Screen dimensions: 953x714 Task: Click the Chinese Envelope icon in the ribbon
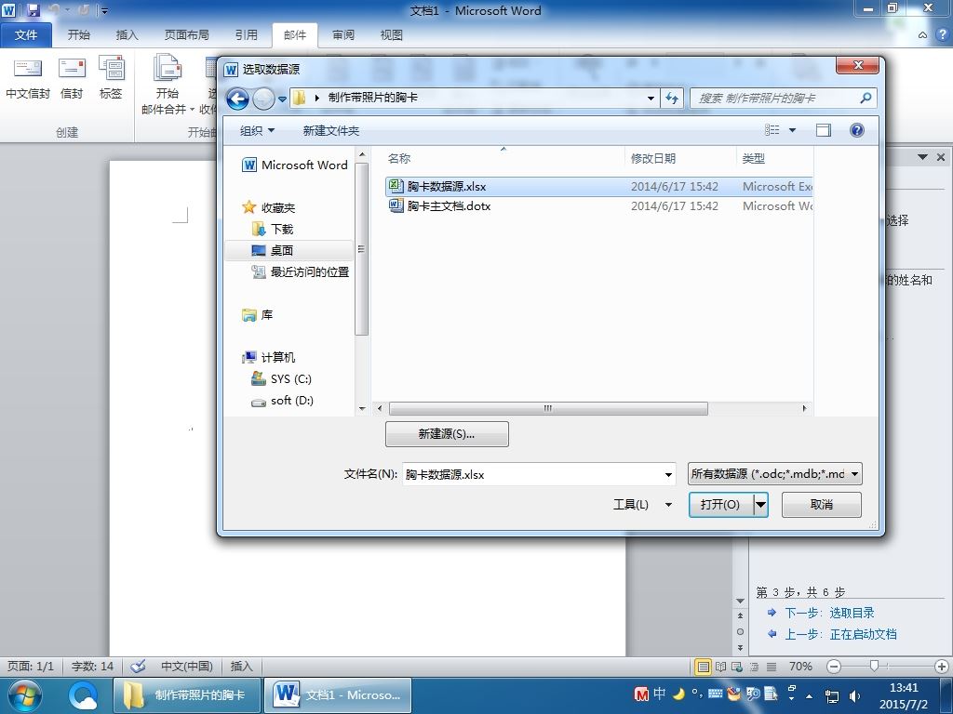(x=27, y=77)
